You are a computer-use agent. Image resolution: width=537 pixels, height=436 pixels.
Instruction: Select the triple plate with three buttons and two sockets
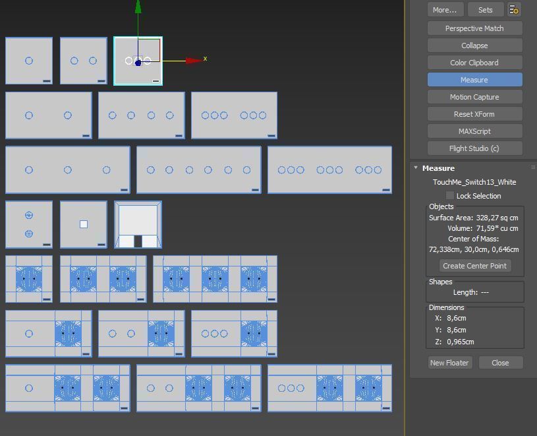[329, 388]
